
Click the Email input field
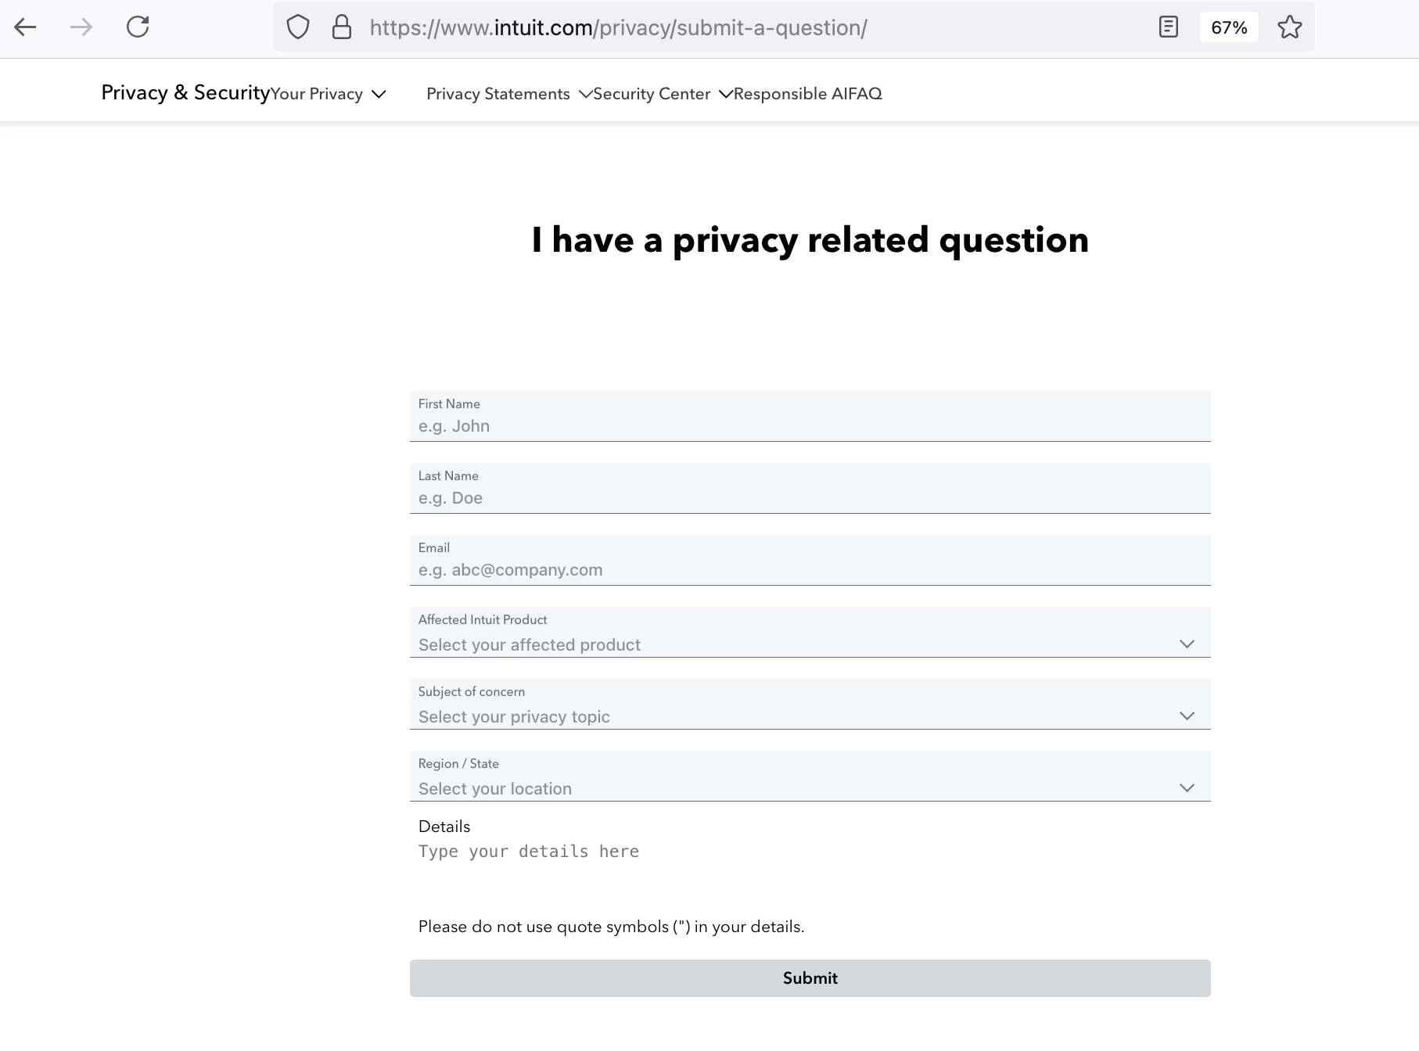click(x=810, y=570)
